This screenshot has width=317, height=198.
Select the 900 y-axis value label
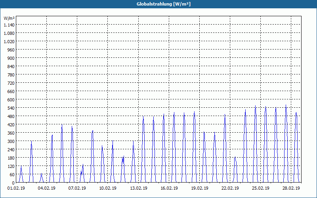(x=11, y=58)
